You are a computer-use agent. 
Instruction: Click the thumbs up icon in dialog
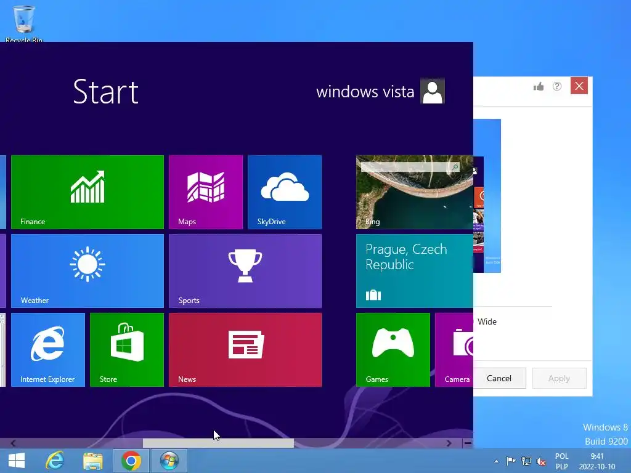(539, 86)
